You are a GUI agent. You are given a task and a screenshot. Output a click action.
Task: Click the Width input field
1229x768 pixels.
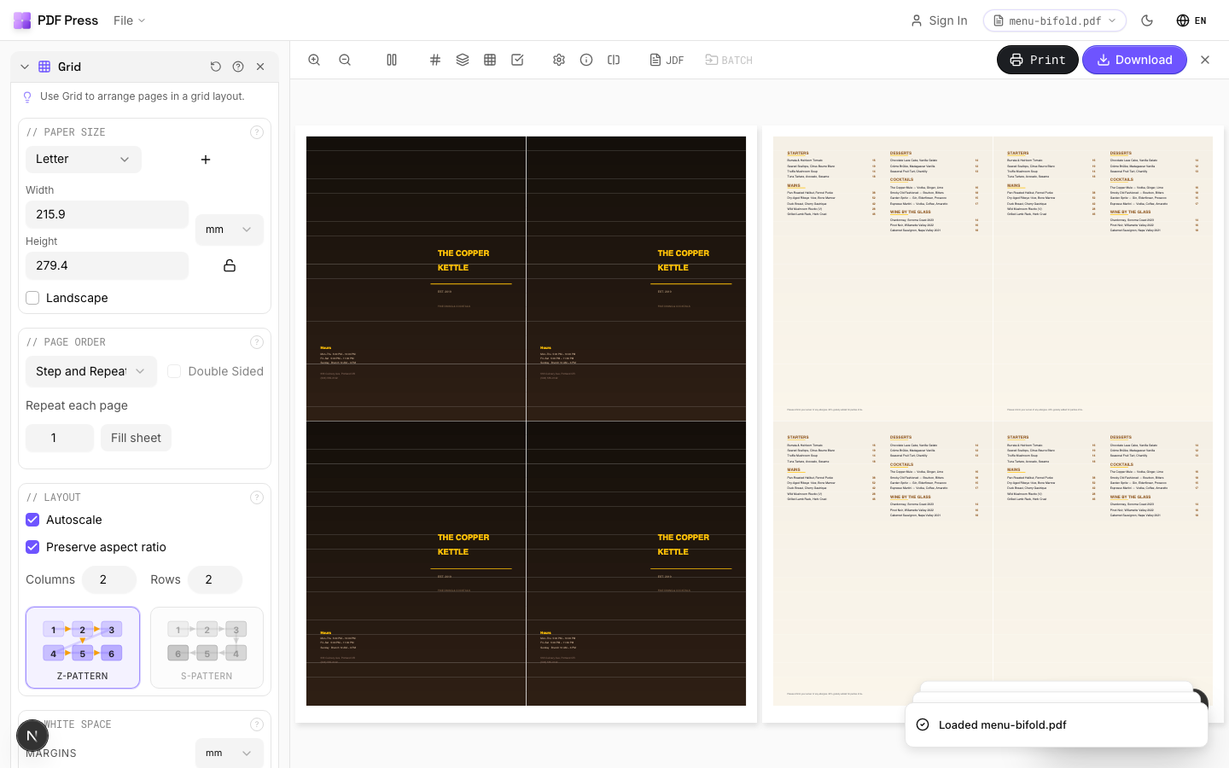click(107, 214)
